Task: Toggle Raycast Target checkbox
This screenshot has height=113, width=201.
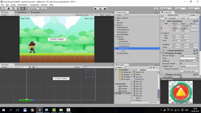Action: (x=181, y=63)
